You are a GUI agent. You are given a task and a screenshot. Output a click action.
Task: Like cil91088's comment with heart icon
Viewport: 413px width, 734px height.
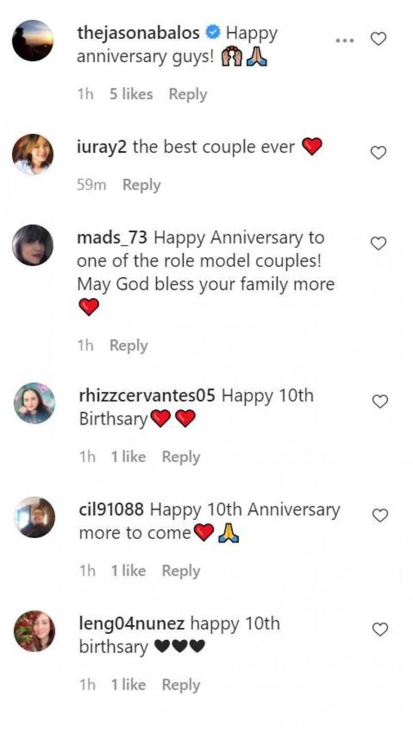tap(380, 515)
